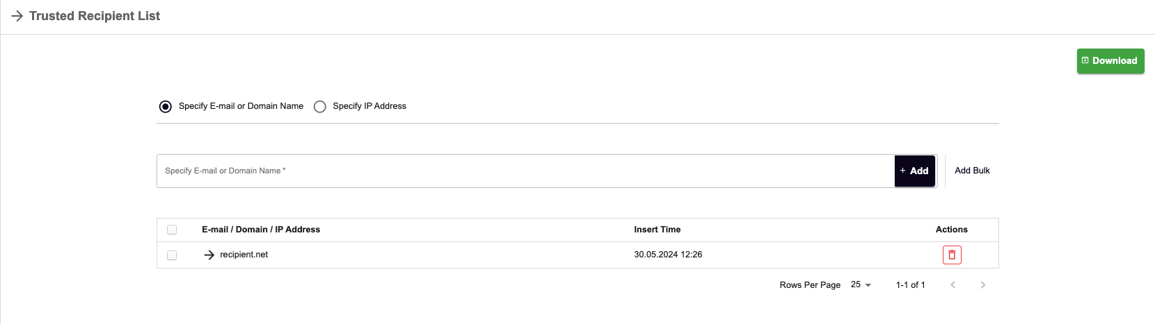Click the plus icon on the Add button
Screen dimensions: 1155x324
pyautogui.click(x=903, y=171)
